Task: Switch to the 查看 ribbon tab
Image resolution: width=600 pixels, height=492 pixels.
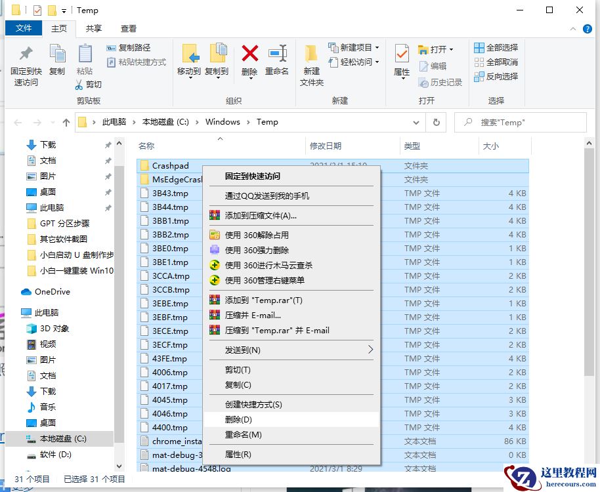Action: click(x=128, y=28)
